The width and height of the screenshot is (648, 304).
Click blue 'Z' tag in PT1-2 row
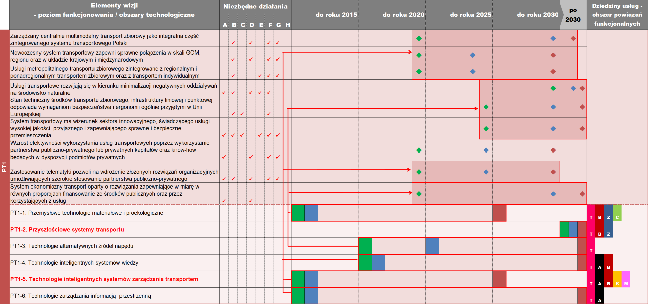[x=608, y=229]
